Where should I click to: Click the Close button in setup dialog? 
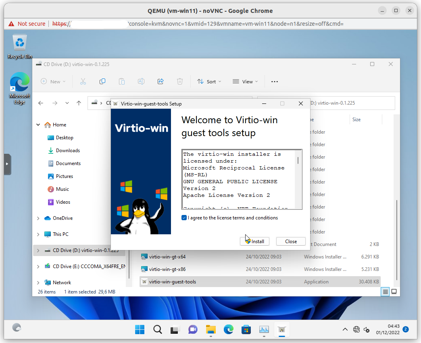(291, 242)
